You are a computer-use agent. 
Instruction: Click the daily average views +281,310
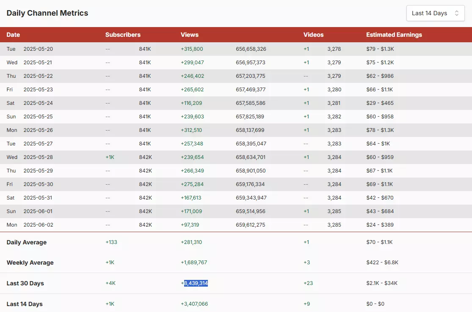click(191, 242)
